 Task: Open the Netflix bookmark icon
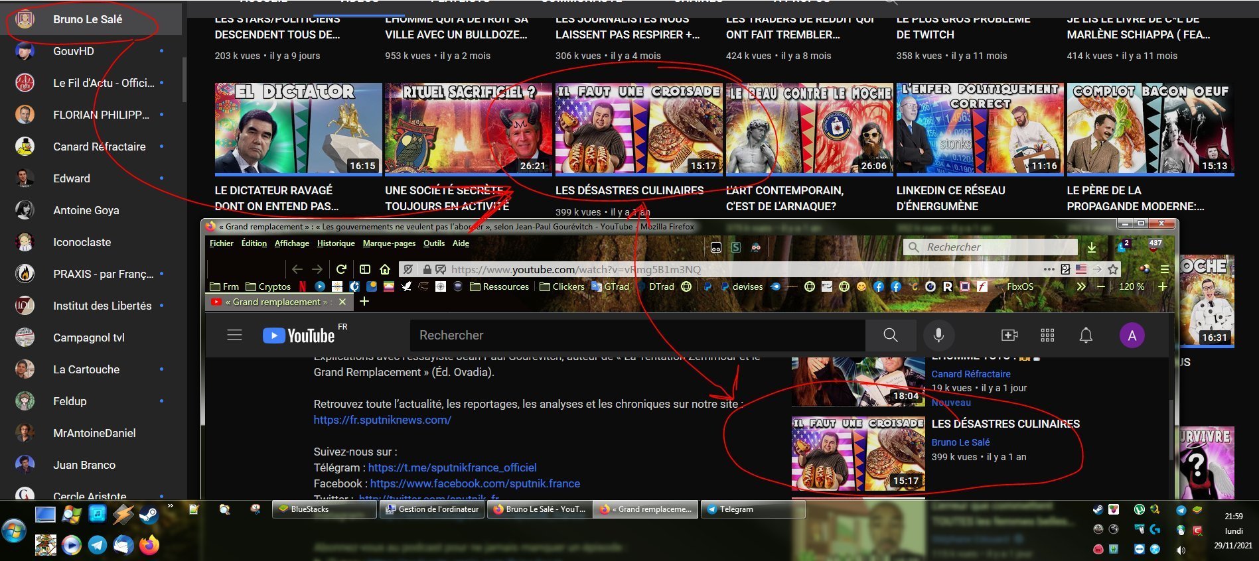pyautogui.click(x=303, y=286)
